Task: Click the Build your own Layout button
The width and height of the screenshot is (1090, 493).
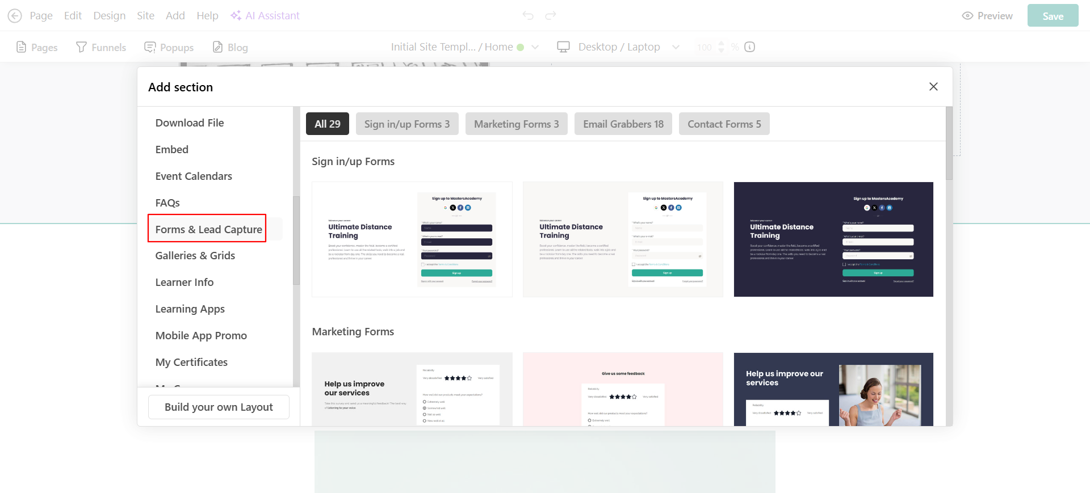Action: (219, 407)
